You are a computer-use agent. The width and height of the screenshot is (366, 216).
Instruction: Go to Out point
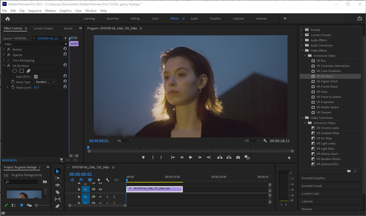point(209,158)
